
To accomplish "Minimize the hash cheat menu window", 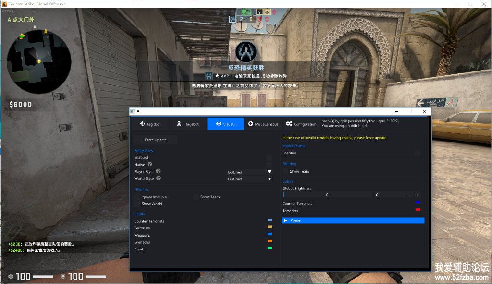I will [x=396, y=111].
